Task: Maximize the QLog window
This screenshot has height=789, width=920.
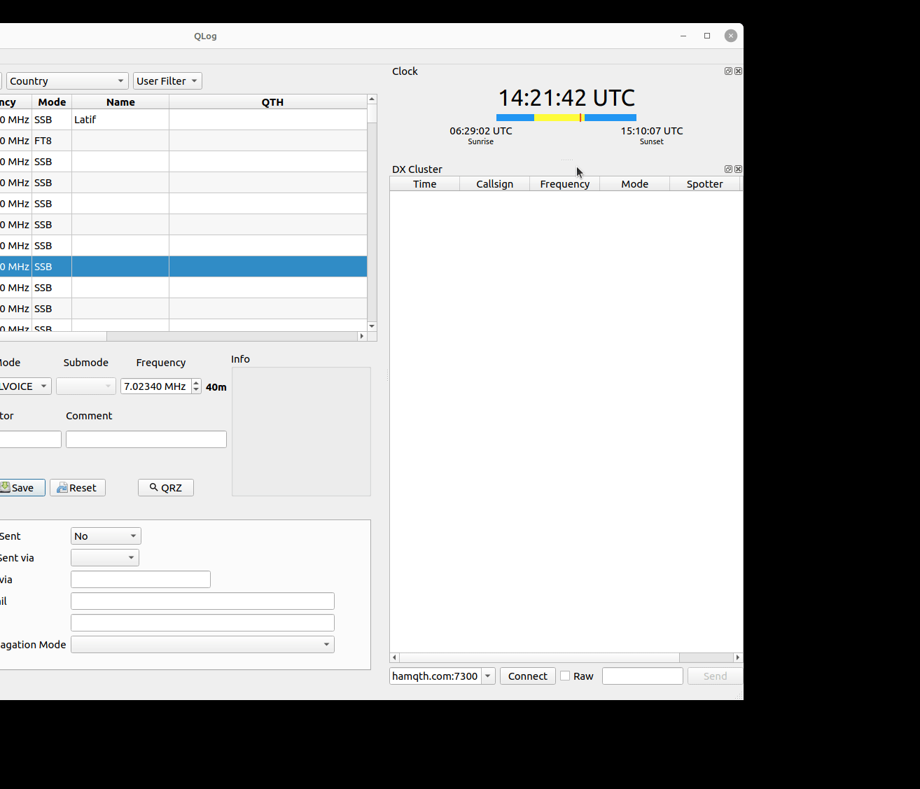Action: pyautogui.click(x=707, y=36)
